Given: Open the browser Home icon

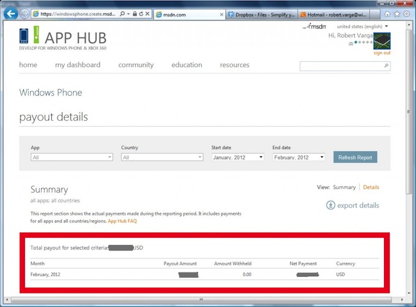Looking at the screenshot, I should pos(387,14).
